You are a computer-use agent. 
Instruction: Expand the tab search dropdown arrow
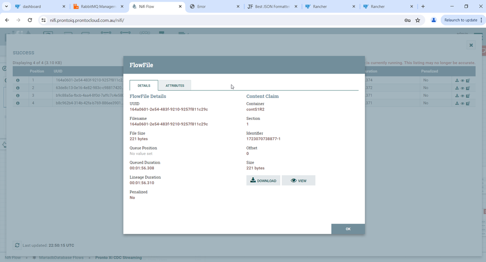[x=6, y=6]
